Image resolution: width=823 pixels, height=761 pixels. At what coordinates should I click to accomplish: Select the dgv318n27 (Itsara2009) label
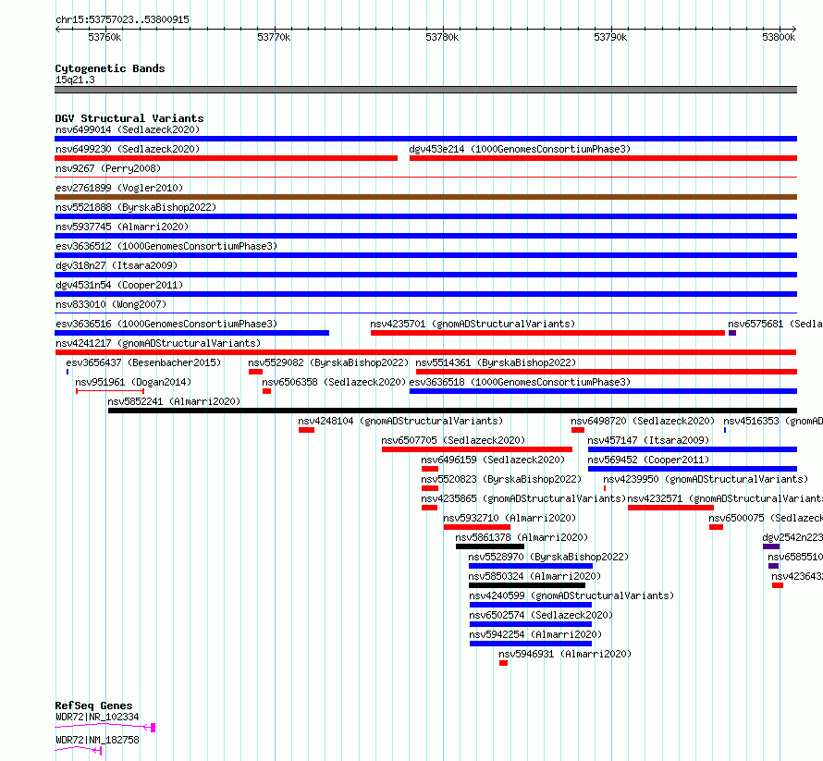[117, 265]
